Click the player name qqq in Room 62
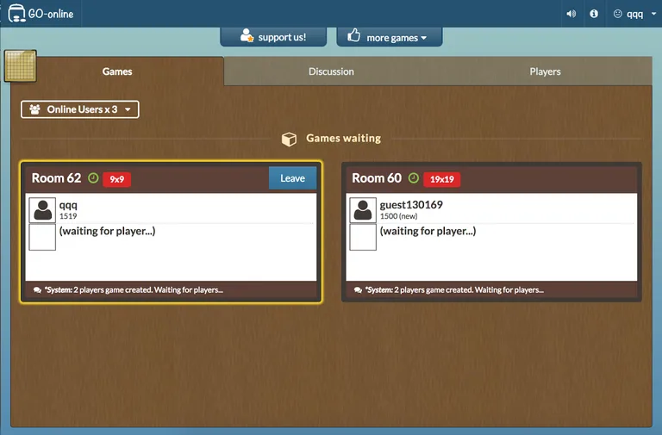 tap(68, 205)
